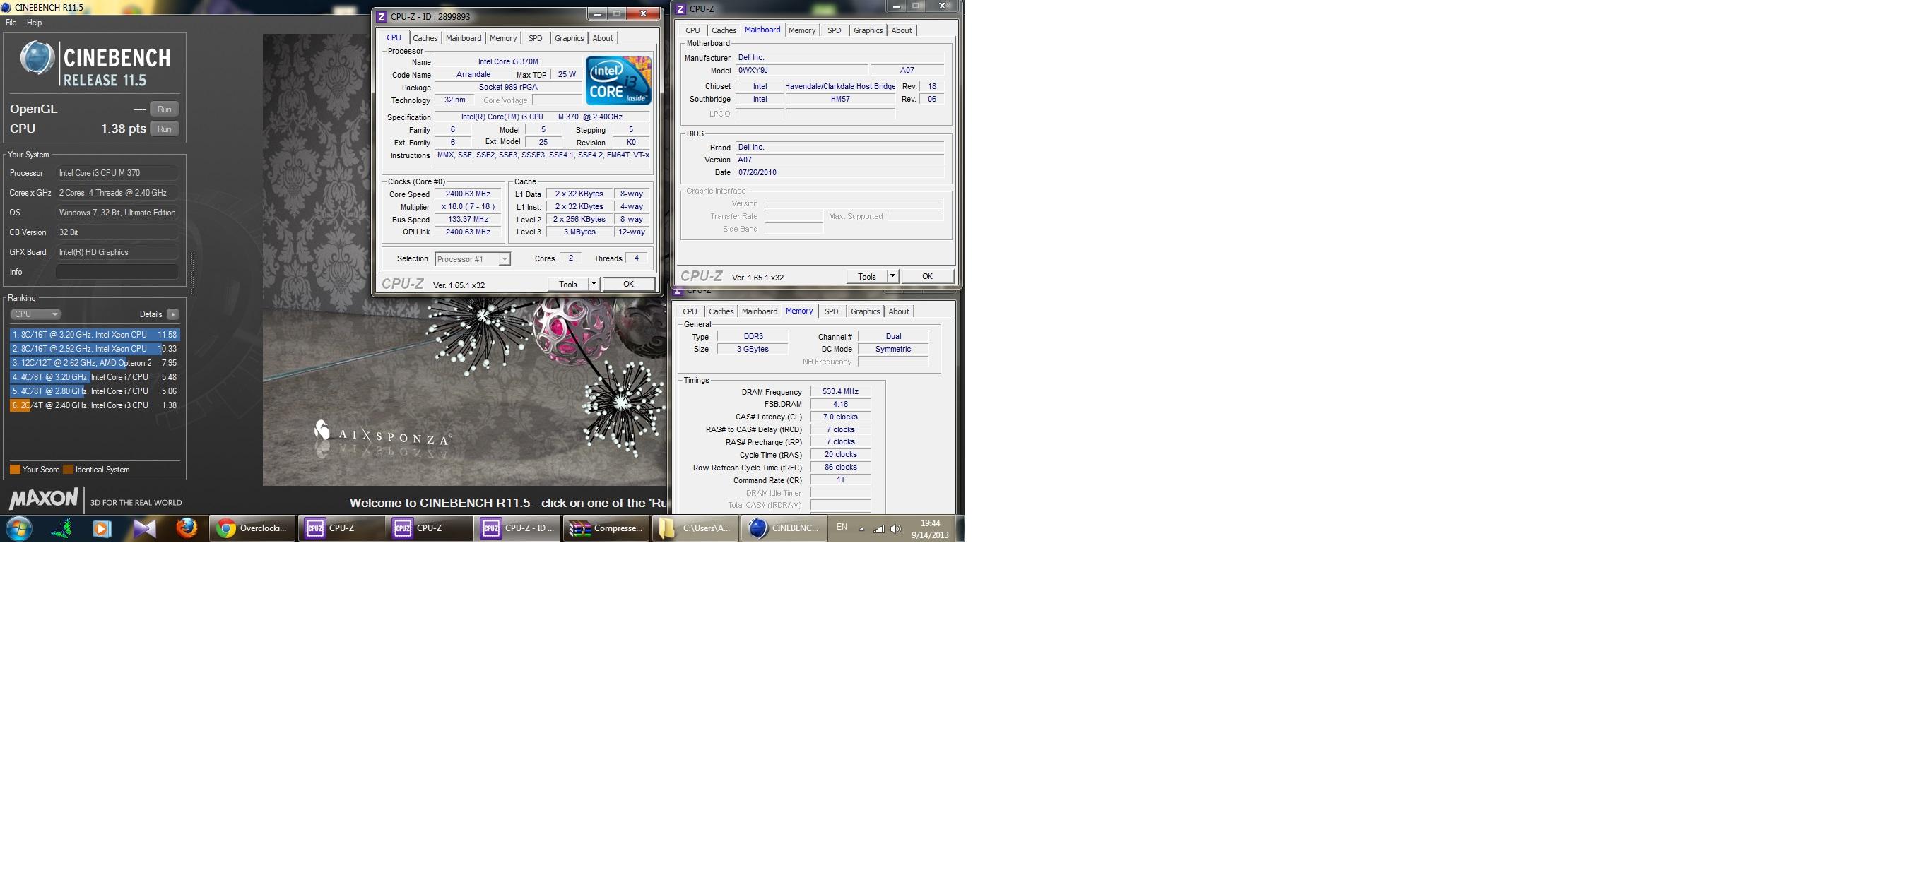
Task: Switch to the CINEBENCH taskbar button
Action: click(x=784, y=528)
